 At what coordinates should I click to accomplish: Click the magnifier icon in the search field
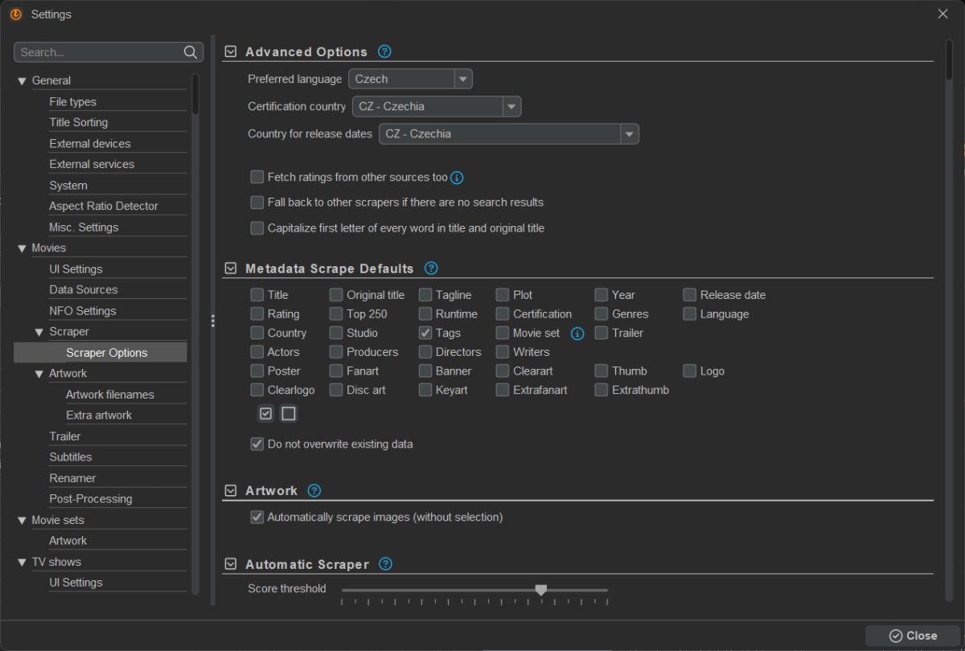pos(191,52)
